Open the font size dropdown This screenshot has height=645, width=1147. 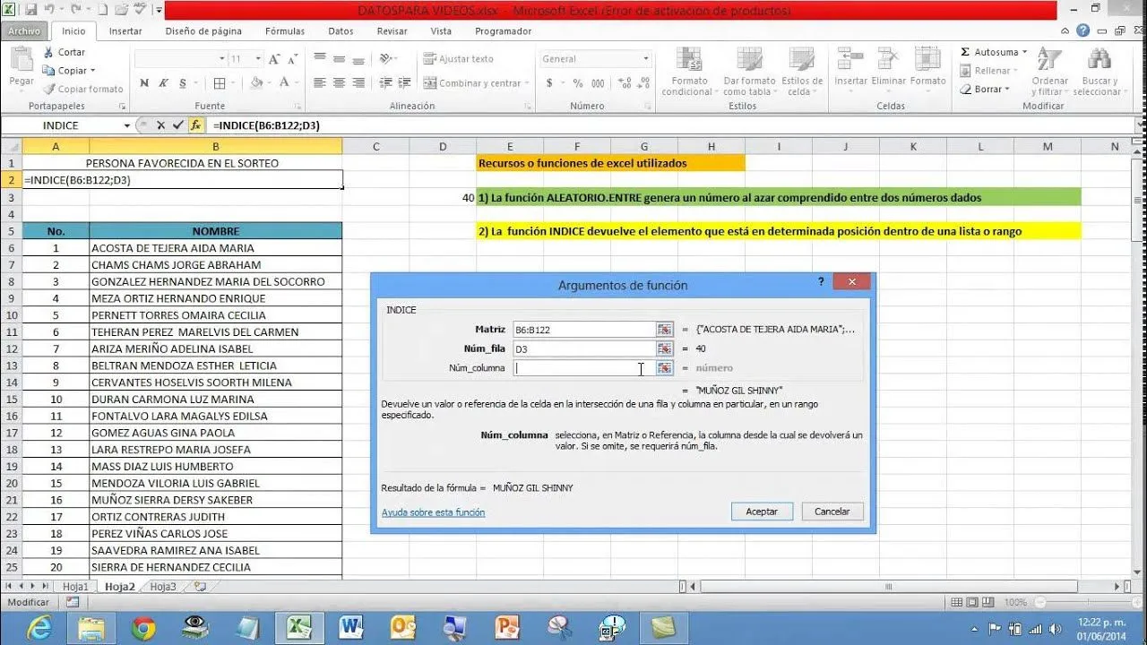(257, 58)
